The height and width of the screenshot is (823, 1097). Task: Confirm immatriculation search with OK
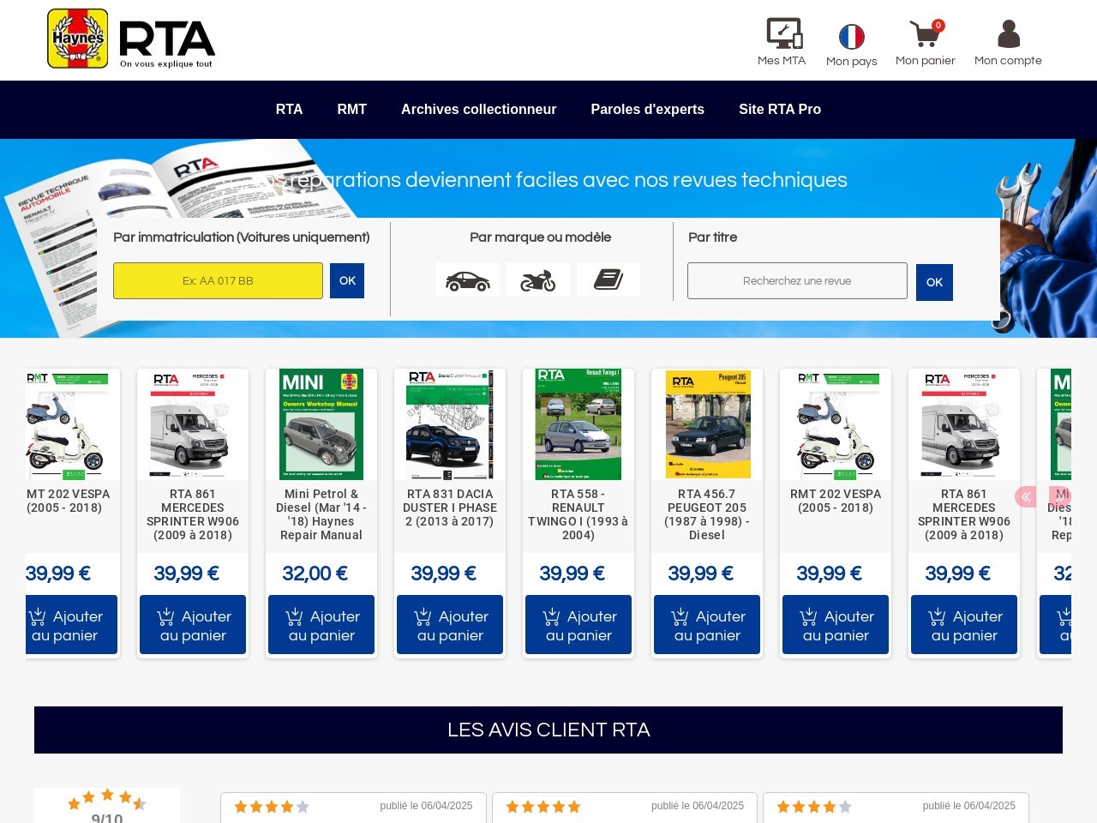tap(347, 280)
